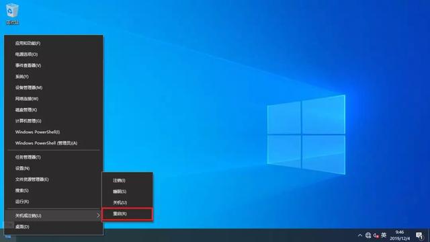The width and height of the screenshot is (430, 242).
Task: Choose 注销(I) in the submenu
Action: [x=127, y=180]
